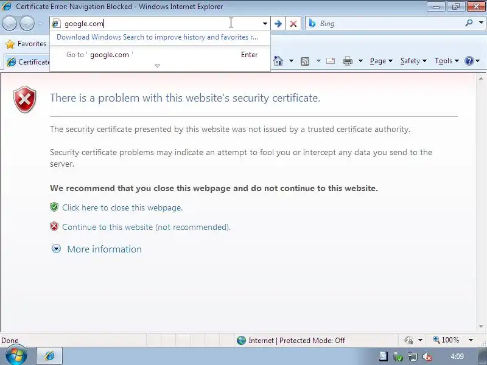This screenshot has width=487, height=365.
Task: Click the large red shield error icon
Action: pyautogui.click(x=25, y=100)
